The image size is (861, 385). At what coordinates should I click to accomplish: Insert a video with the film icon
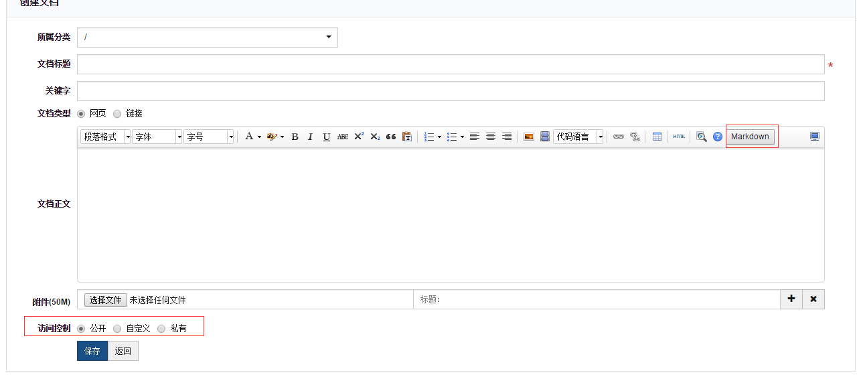pyautogui.click(x=545, y=137)
